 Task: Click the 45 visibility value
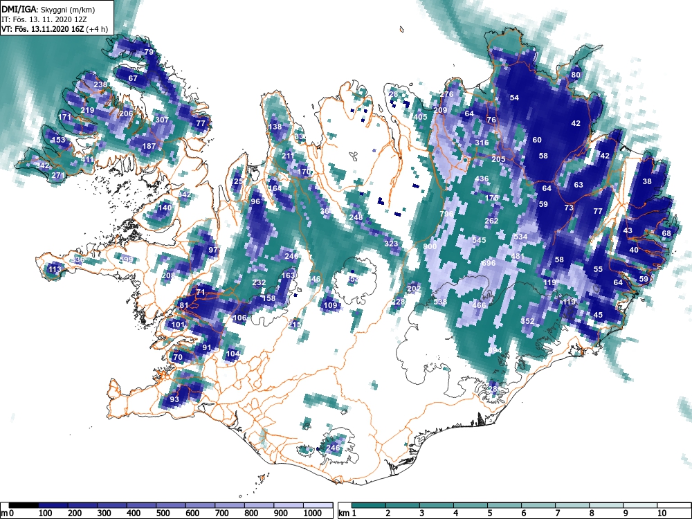tap(598, 315)
